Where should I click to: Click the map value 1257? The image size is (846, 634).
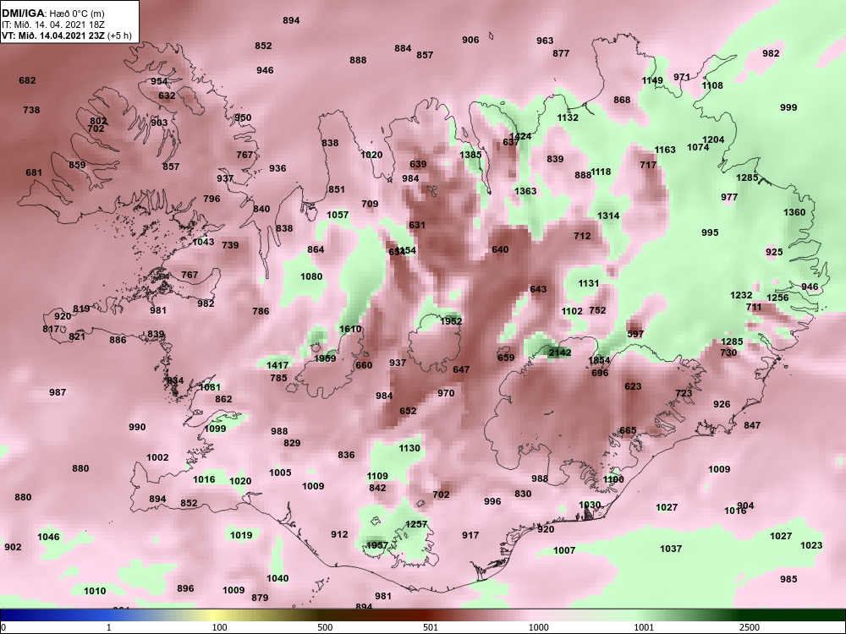pyautogui.click(x=416, y=524)
